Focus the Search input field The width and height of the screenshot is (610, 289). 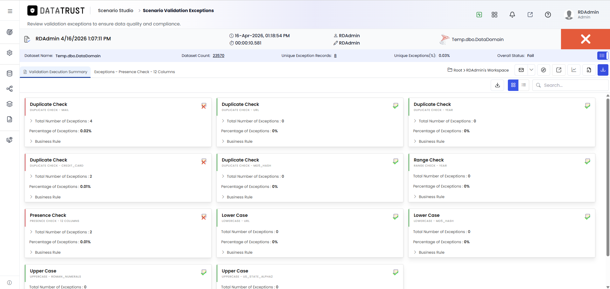coord(570,85)
